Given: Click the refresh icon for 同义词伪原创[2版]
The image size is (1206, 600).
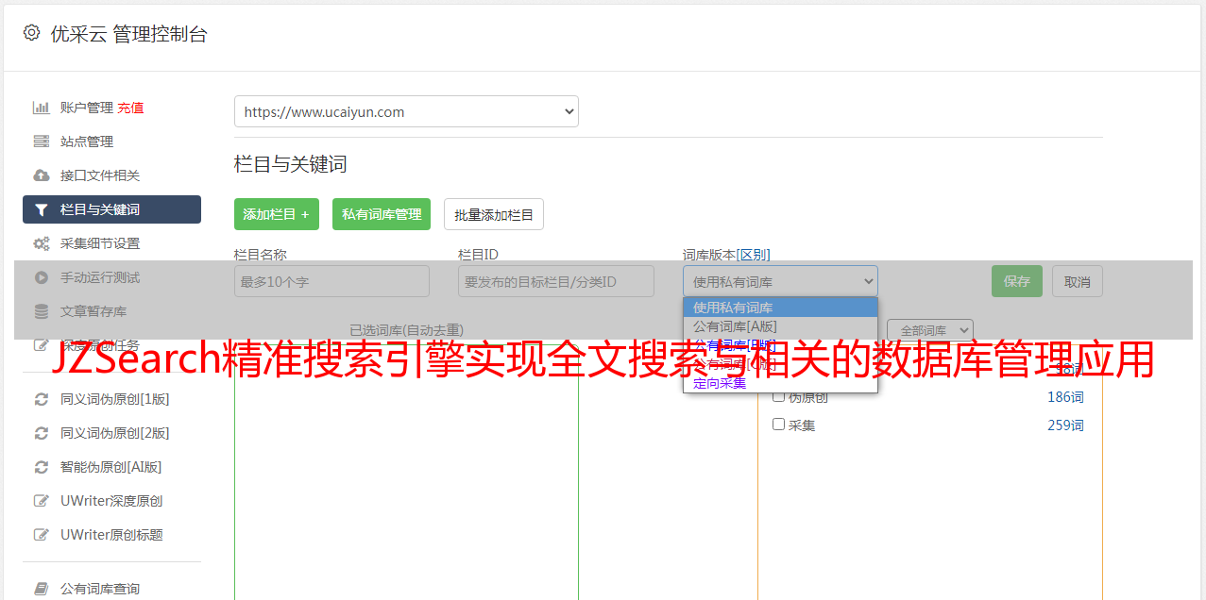Looking at the screenshot, I should (42, 433).
